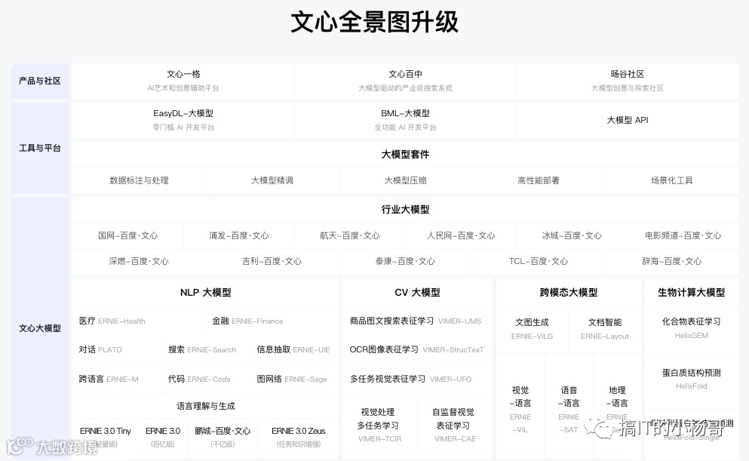This screenshot has width=749, height=461.
Task: Click the 生物计算大模型 heading
Action: (x=691, y=292)
